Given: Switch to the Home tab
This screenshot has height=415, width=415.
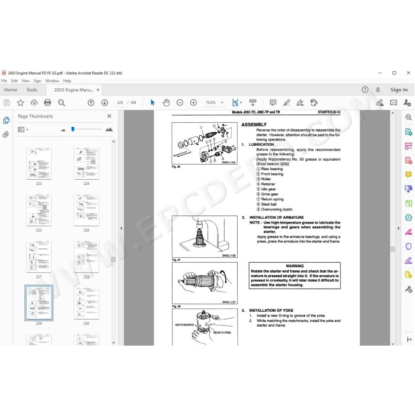Looking at the screenshot, I should tap(11, 90).
